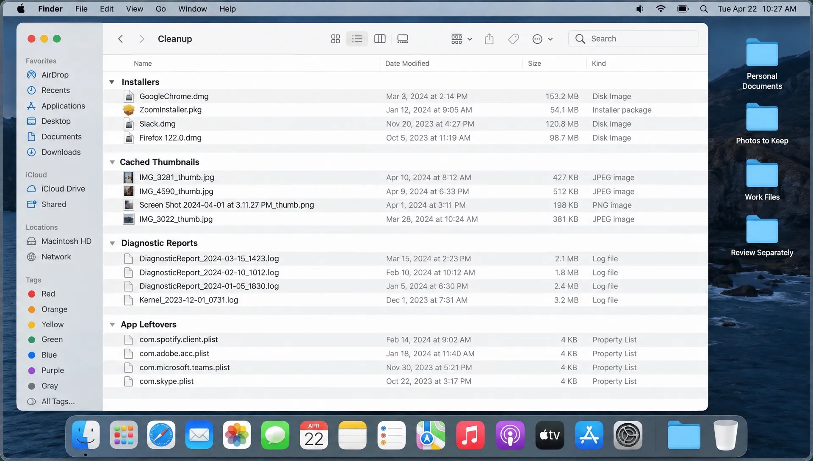
Task: Select Slack.dmg in the list
Action: (x=405, y=124)
